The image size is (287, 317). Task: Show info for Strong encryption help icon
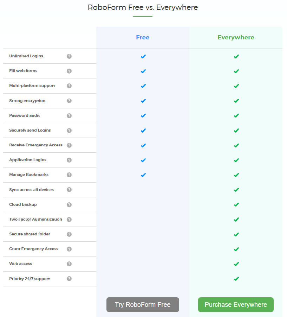click(69, 101)
